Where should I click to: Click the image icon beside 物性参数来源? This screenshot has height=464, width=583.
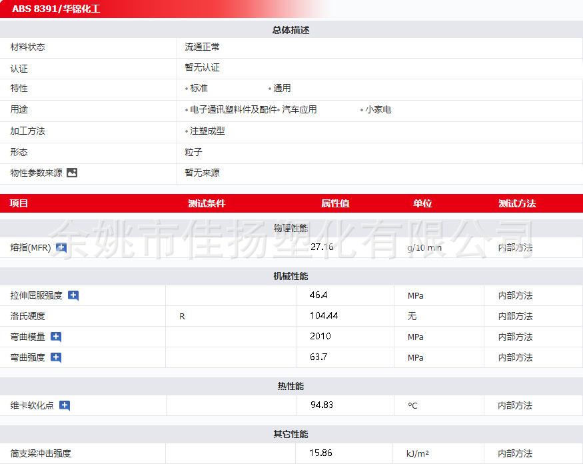[x=72, y=173]
